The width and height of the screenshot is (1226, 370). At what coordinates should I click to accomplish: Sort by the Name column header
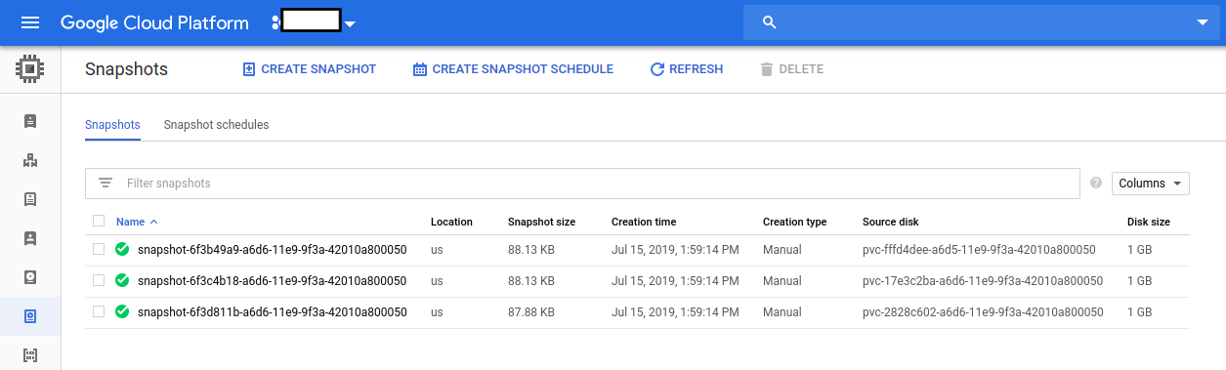(130, 222)
